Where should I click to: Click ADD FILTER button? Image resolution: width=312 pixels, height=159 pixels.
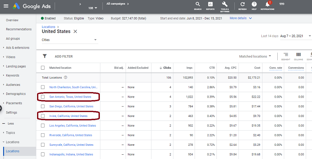(x=64, y=56)
